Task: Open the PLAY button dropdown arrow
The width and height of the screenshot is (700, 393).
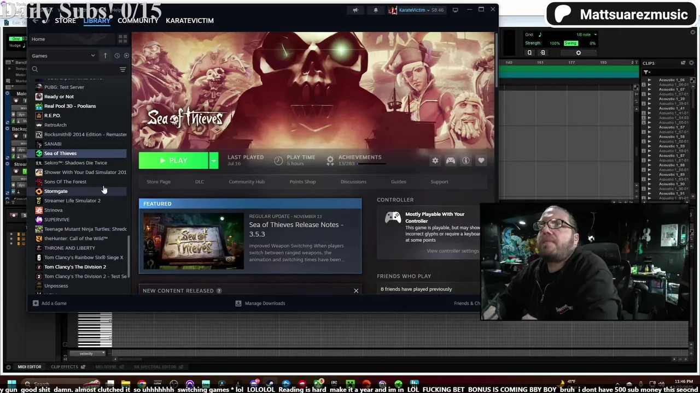Action: (x=214, y=160)
